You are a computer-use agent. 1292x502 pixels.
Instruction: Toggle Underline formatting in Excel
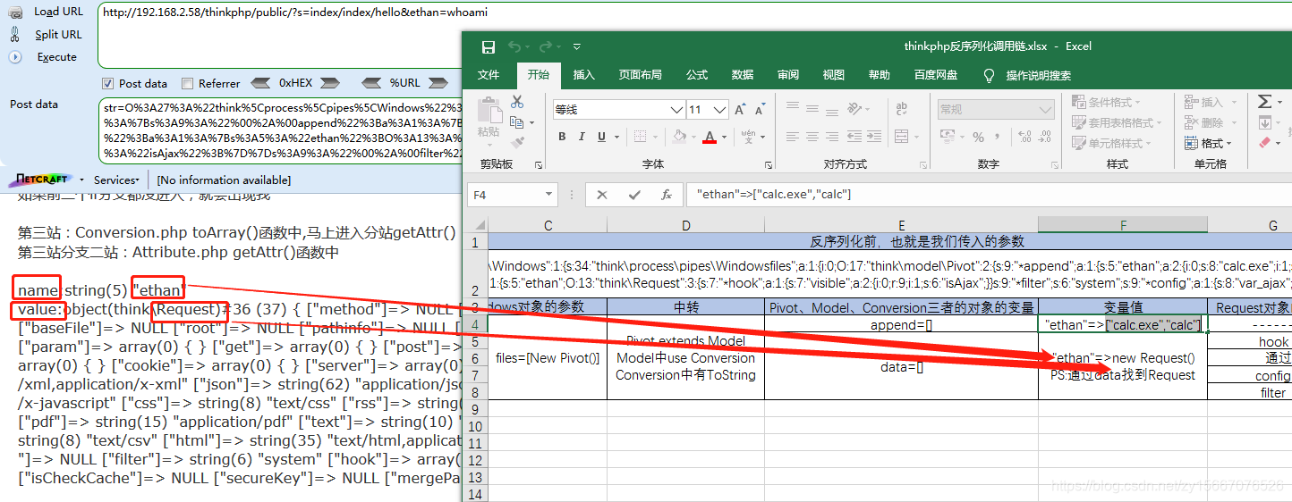(601, 137)
